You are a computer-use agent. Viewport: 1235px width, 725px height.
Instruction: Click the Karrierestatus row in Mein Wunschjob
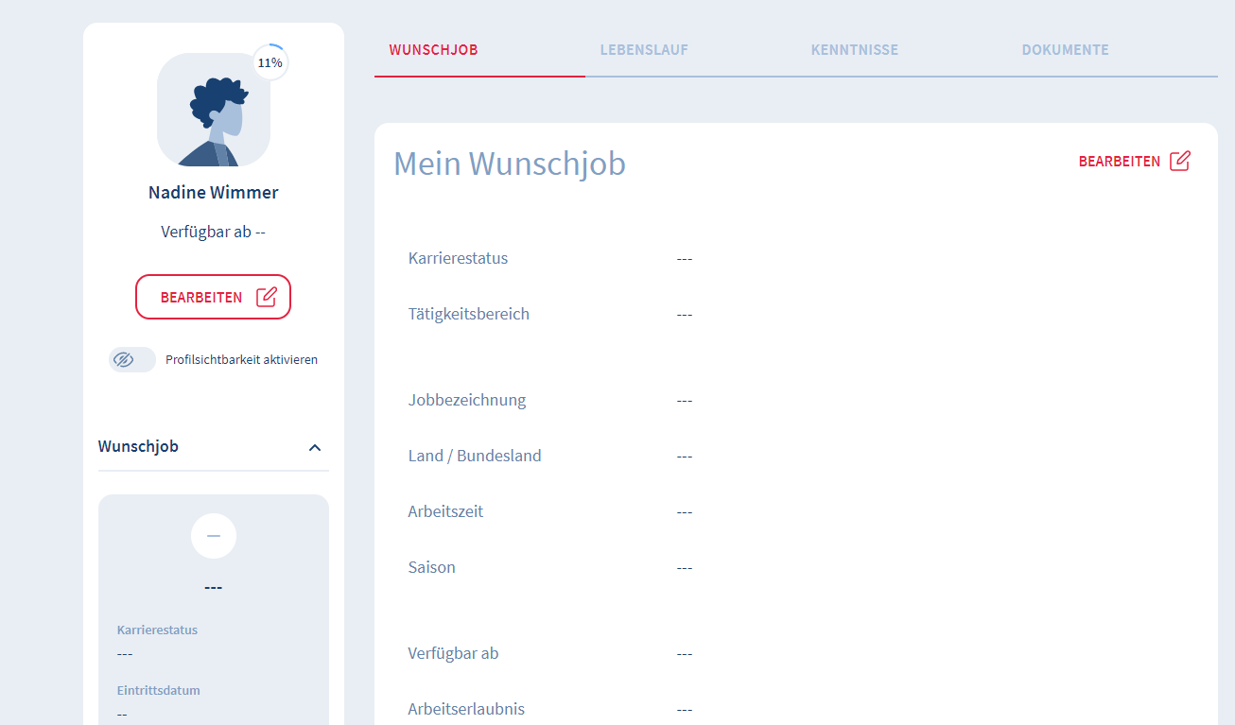click(x=458, y=258)
